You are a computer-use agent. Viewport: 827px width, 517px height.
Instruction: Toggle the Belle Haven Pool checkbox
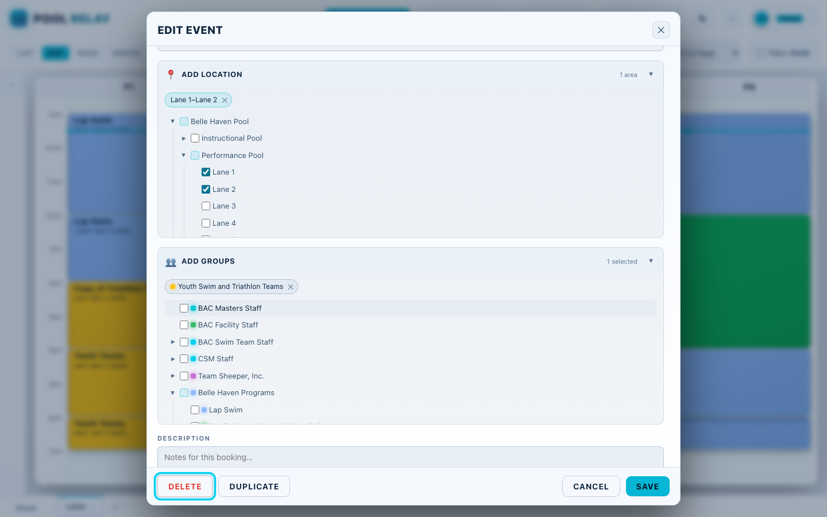pyautogui.click(x=184, y=121)
